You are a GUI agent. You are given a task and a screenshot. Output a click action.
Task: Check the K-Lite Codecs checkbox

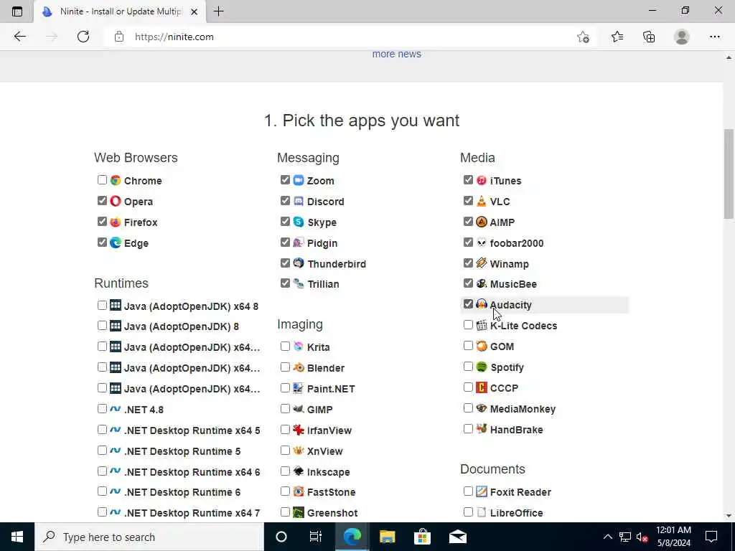click(468, 325)
